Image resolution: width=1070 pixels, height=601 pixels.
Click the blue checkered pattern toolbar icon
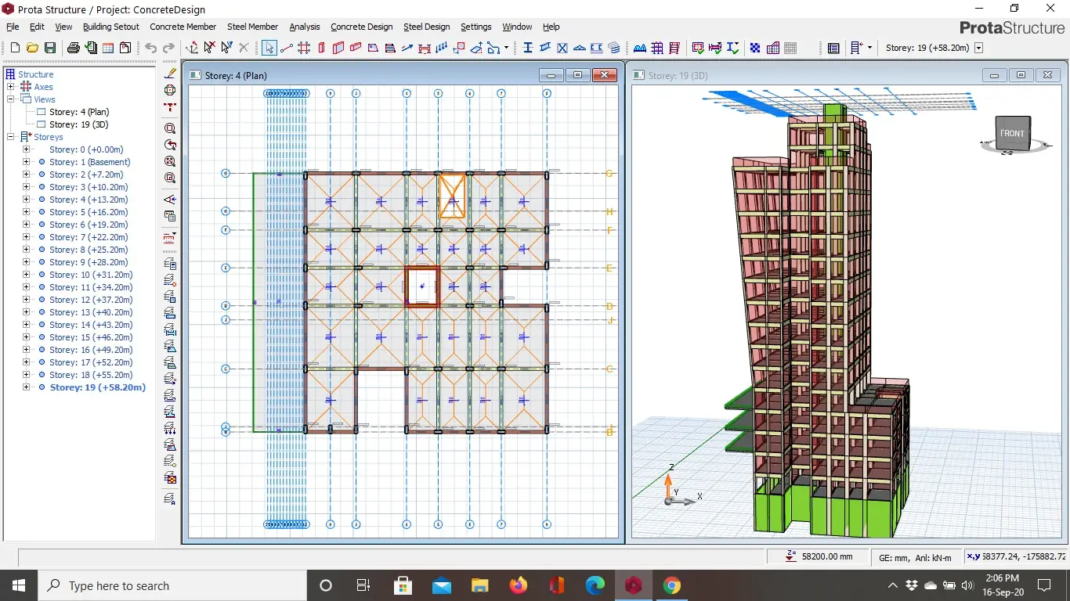pyautogui.click(x=755, y=48)
